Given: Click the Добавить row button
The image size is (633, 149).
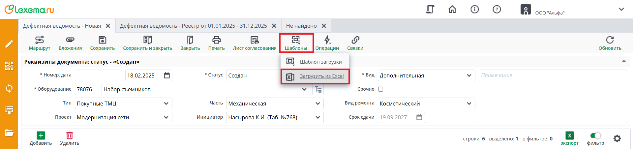Looking at the screenshot, I should coord(41,138).
